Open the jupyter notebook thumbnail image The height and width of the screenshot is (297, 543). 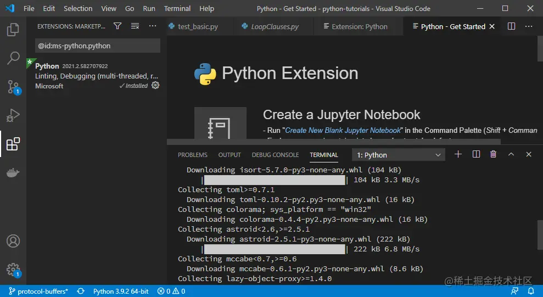pyautogui.click(x=220, y=123)
